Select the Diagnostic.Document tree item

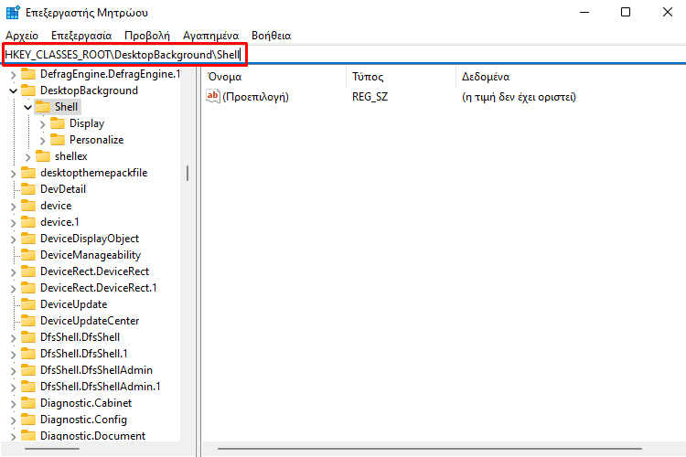tap(92, 436)
